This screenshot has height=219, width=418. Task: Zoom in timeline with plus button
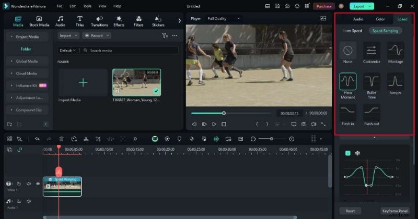coord(292,139)
